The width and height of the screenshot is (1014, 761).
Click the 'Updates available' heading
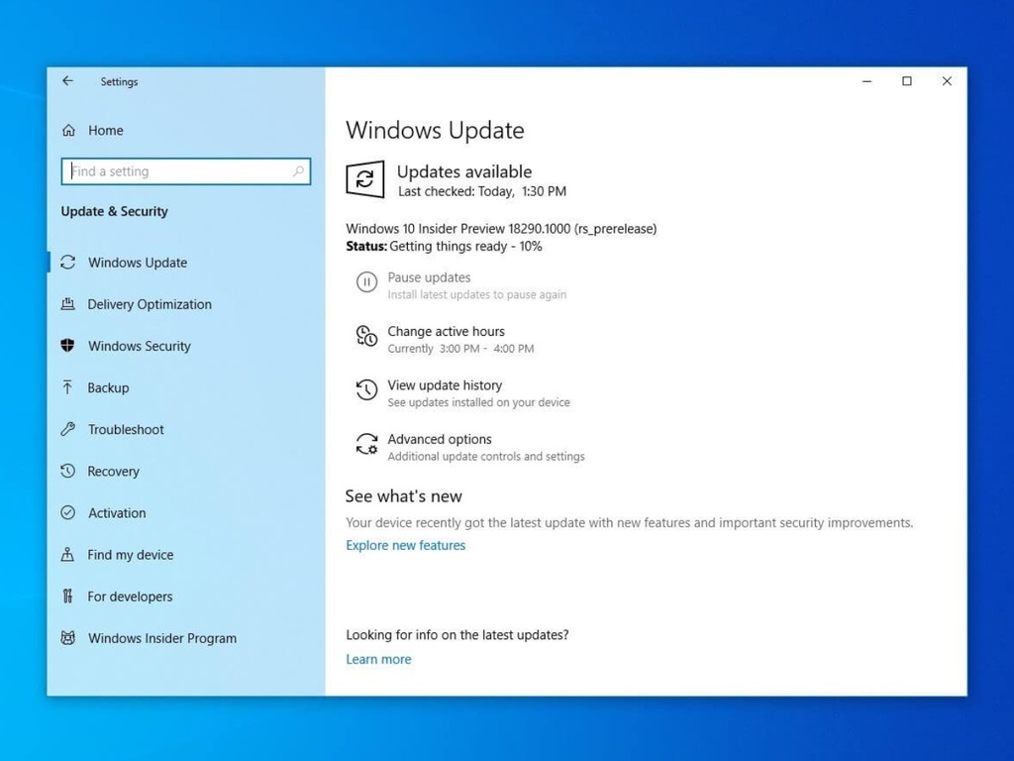point(464,171)
